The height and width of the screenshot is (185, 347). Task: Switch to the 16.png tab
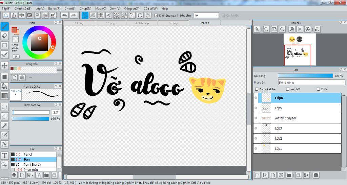pos(173,23)
